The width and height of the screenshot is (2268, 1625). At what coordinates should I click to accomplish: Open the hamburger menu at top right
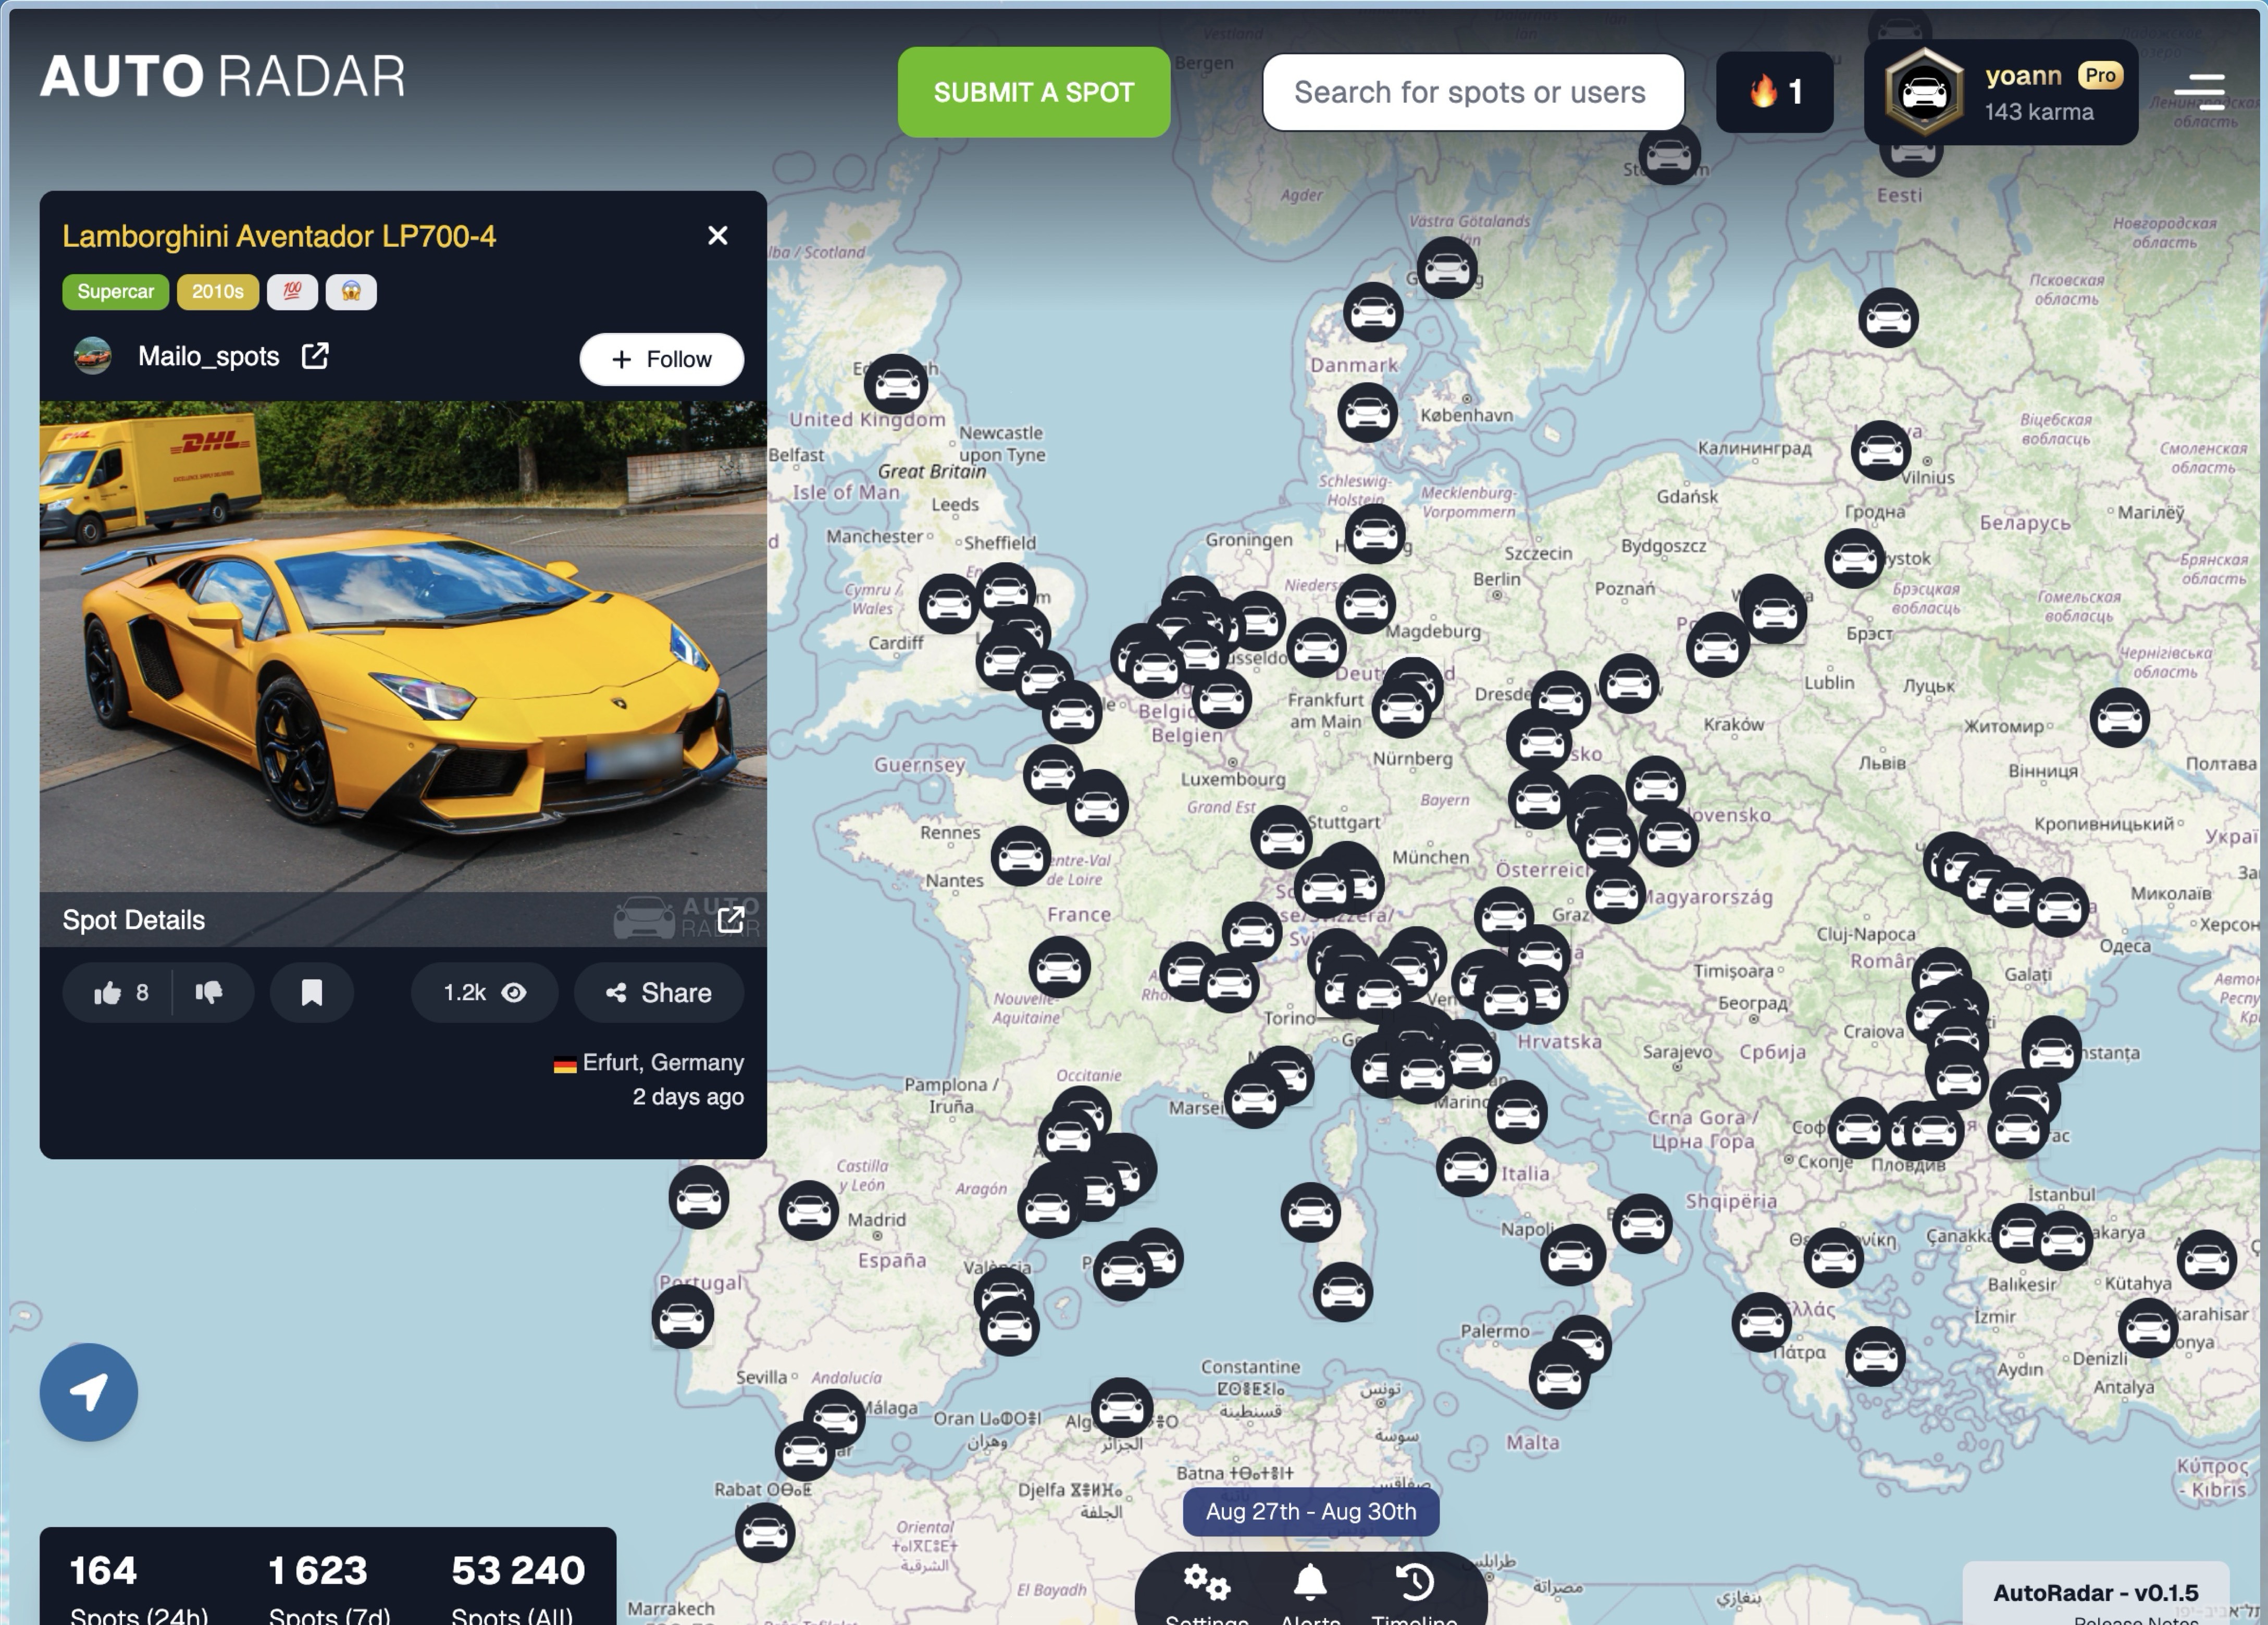coord(2199,91)
